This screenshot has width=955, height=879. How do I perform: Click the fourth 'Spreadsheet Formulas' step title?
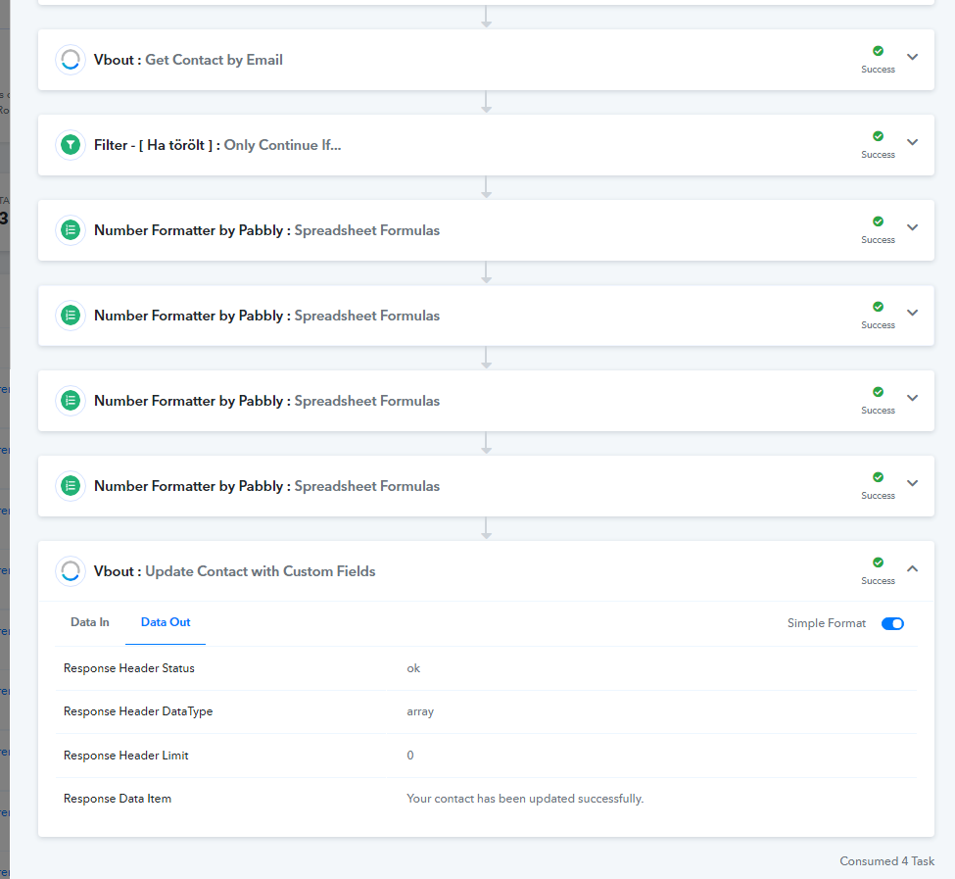366,486
